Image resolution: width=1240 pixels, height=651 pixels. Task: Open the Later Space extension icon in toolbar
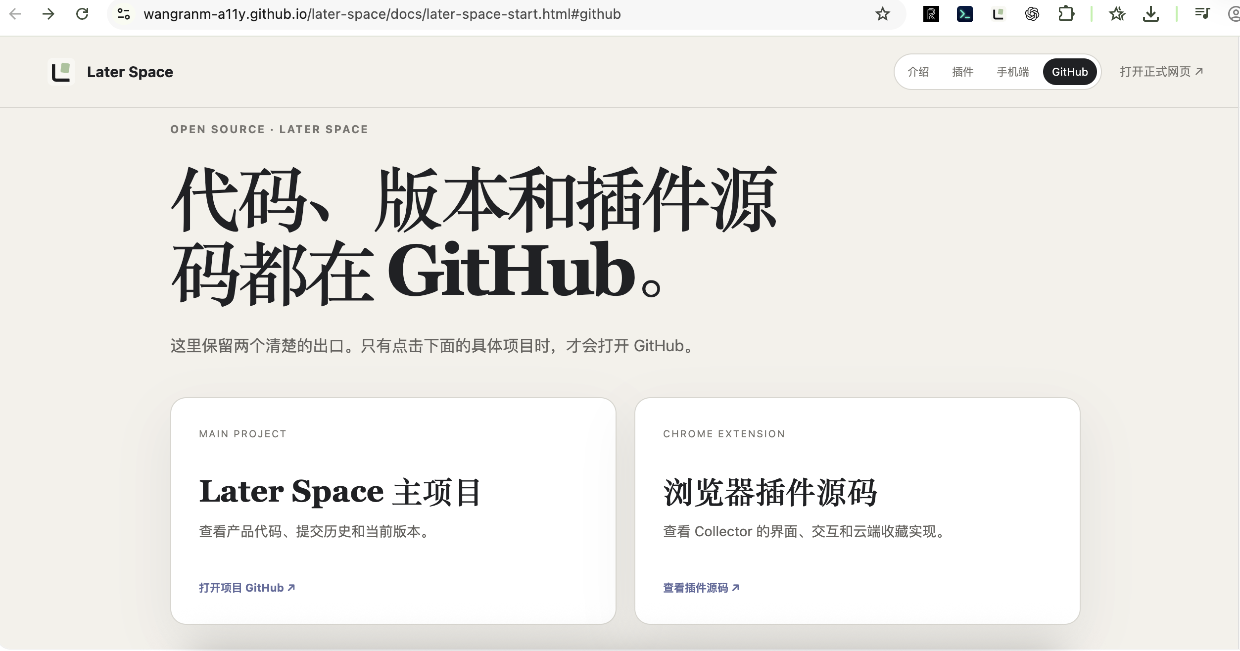pyautogui.click(x=999, y=14)
